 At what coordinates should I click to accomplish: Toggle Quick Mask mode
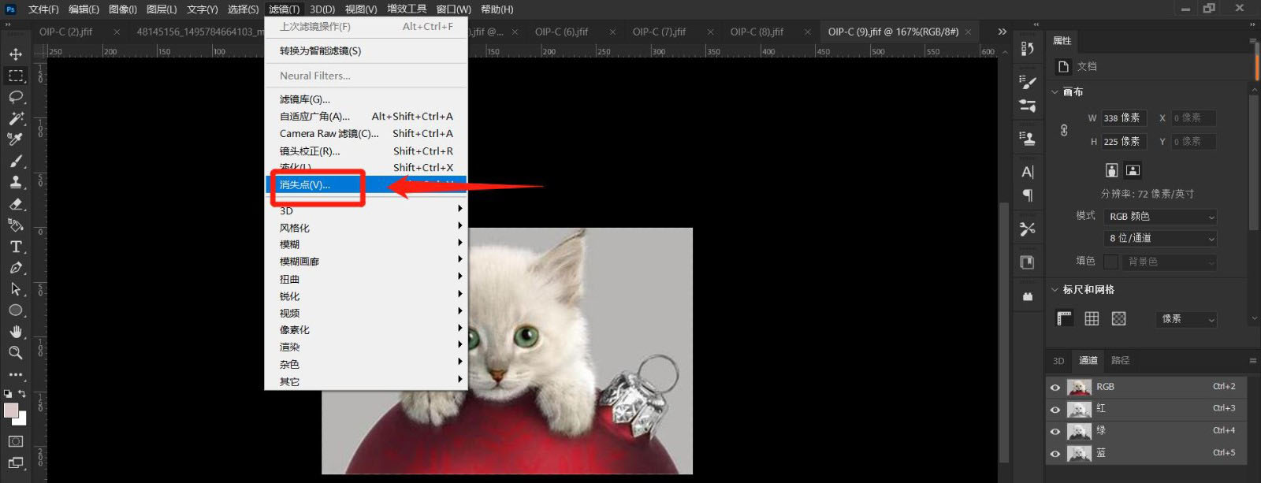point(15,441)
